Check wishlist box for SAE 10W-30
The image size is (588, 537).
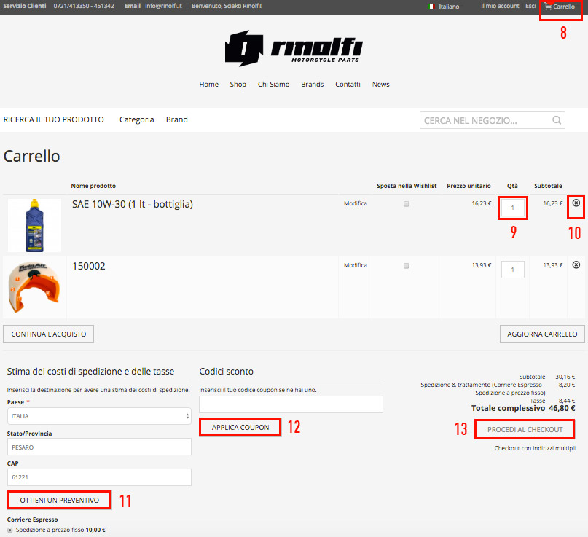coord(407,204)
